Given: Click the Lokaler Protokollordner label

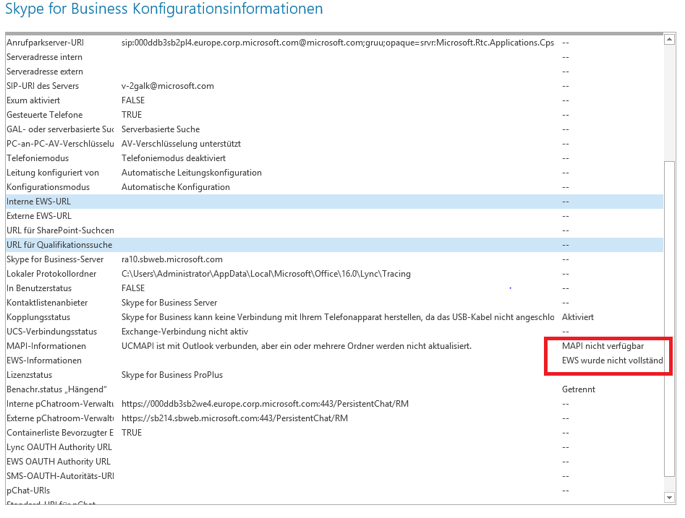Looking at the screenshot, I should coord(51,274).
